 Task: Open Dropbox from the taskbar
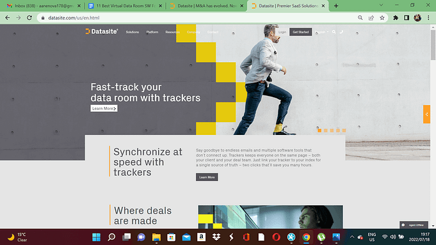pyautogui.click(x=216, y=237)
